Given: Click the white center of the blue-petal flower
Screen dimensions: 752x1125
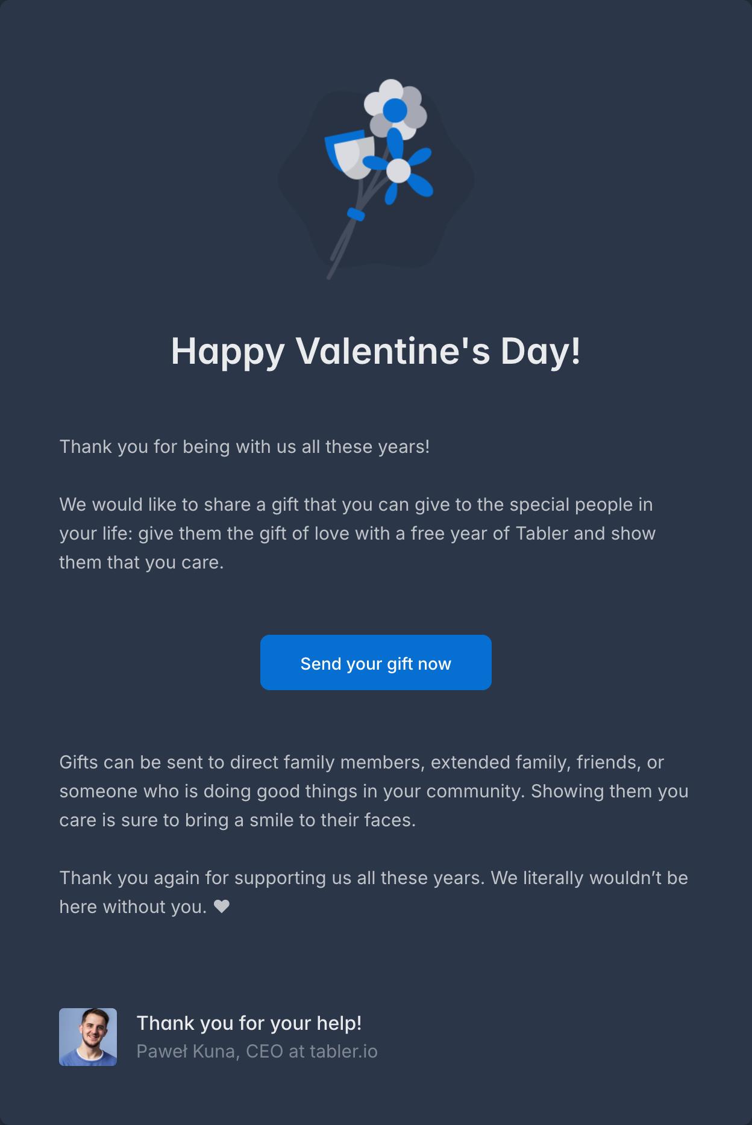Looking at the screenshot, I should click(x=398, y=171).
